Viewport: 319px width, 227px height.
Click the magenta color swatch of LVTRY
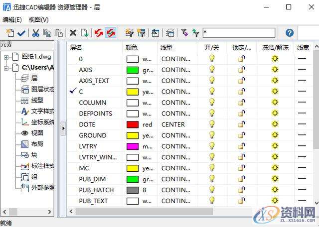point(133,146)
